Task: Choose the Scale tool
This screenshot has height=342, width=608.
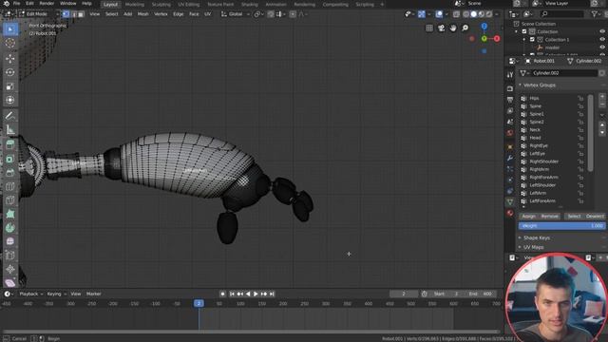Action: click(10, 86)
